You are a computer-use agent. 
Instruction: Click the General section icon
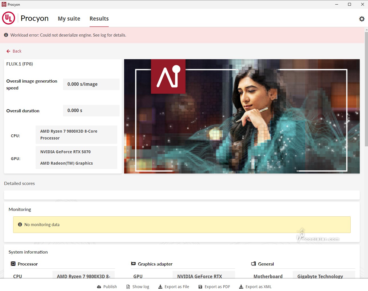click(x=253, y=264)
